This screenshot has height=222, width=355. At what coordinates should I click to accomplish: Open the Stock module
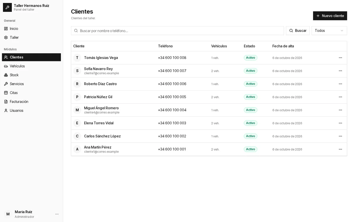pyautogui.click(x=31, y=75)
